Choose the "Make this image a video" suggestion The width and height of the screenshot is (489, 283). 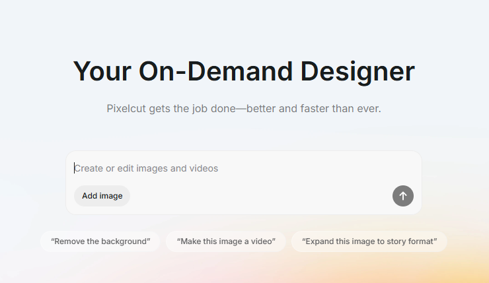(x=226, y=241)
